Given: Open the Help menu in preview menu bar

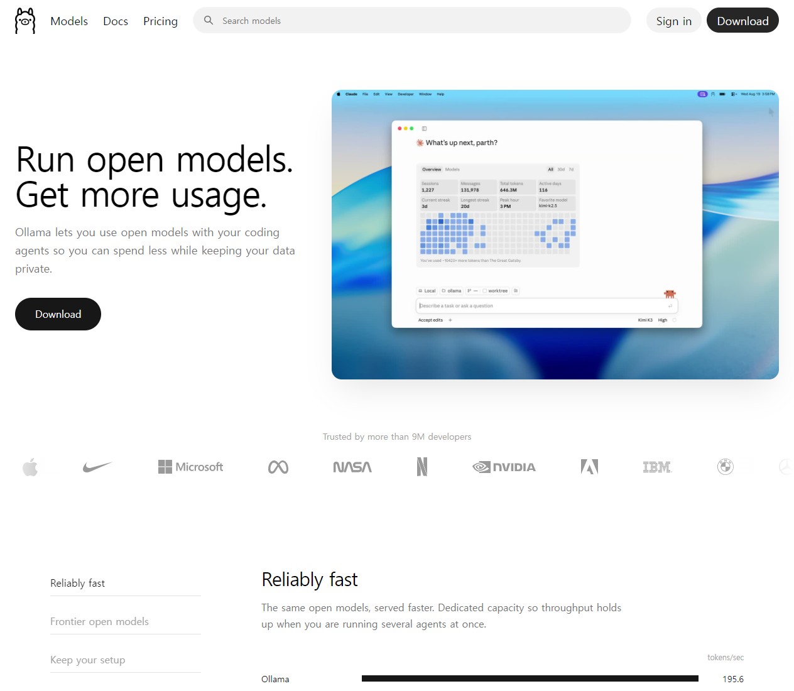Looking at the screenshot, I should (440, 94).
